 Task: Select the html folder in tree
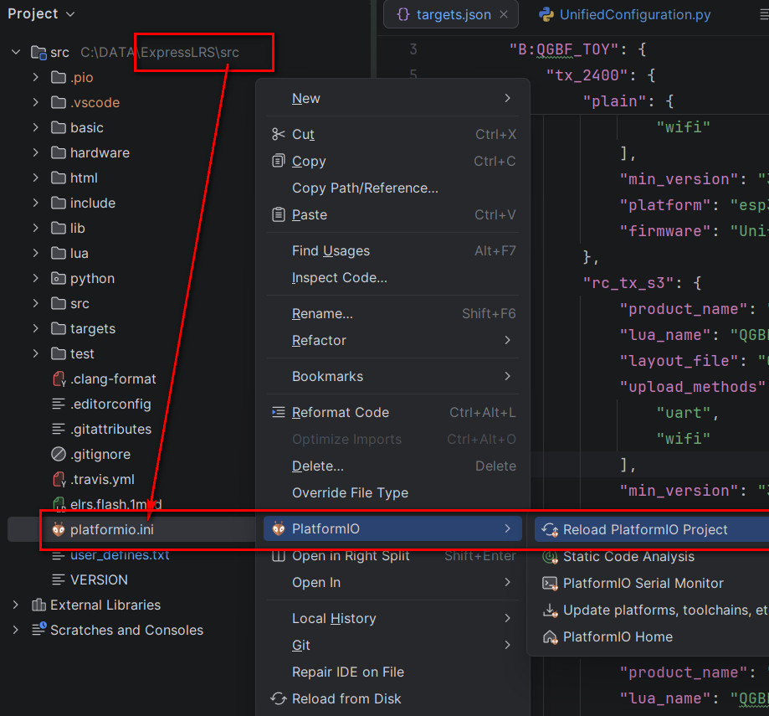tap(84, 178)
